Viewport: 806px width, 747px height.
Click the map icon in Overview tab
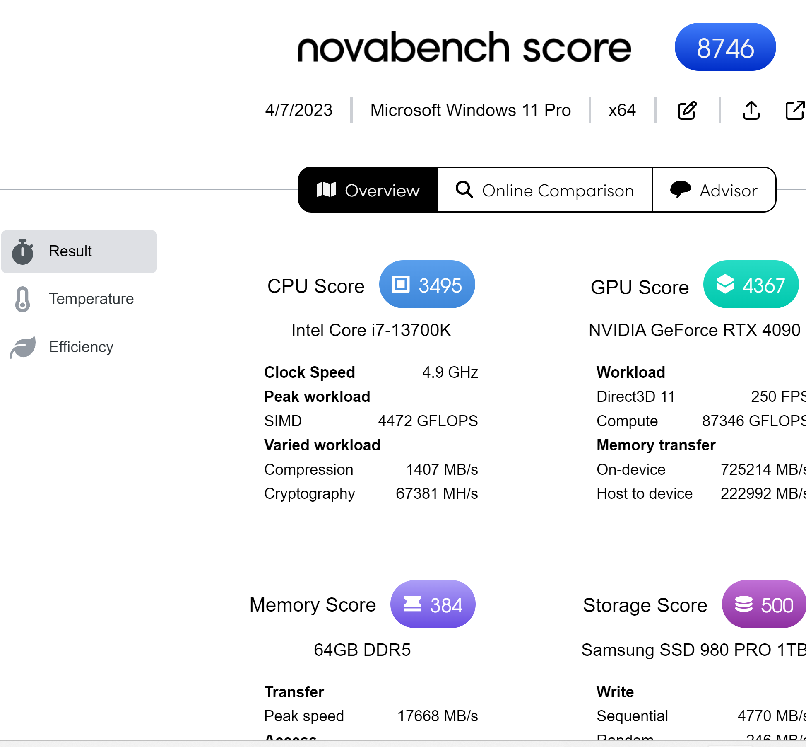pyautogui.click(x=326, y=190)
